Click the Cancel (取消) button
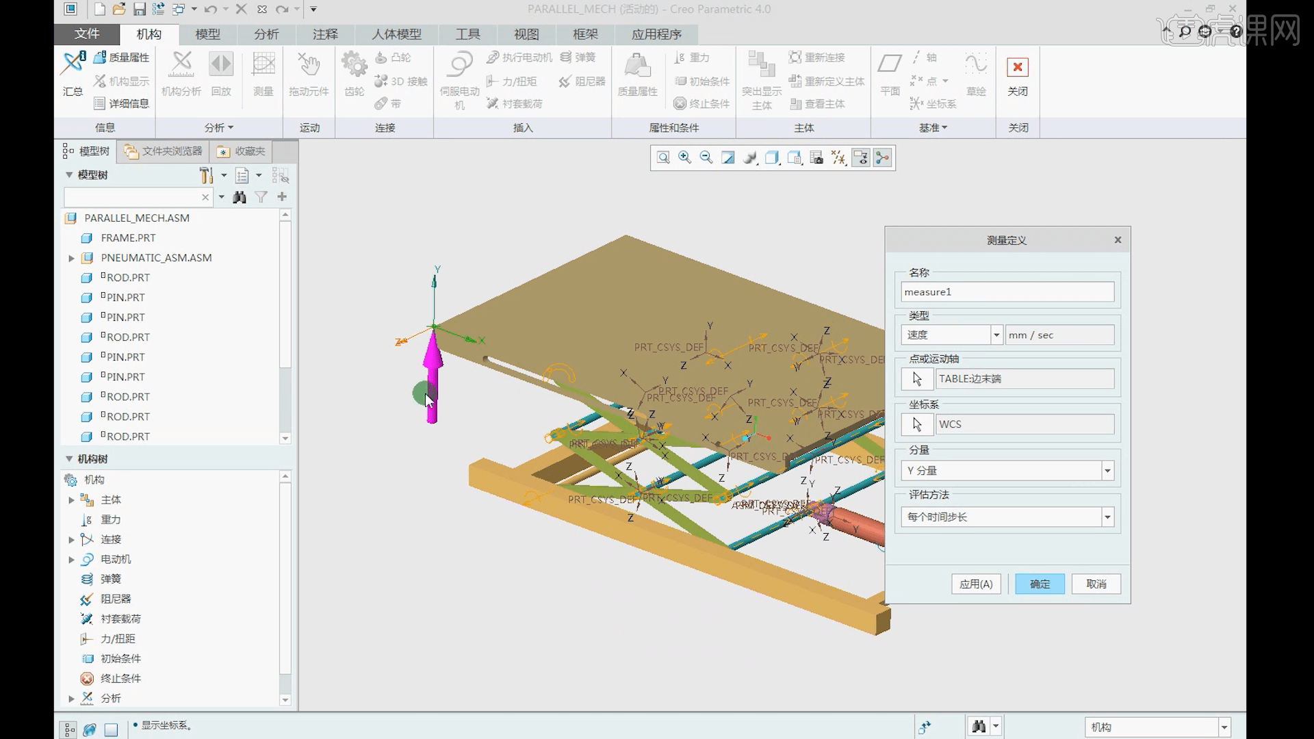The width and height of the screenshot is (1314, 739). pyautogui.click(x=1096, y=584)
